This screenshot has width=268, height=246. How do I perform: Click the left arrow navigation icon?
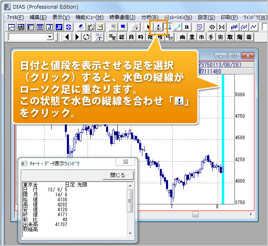click(68, 37)
